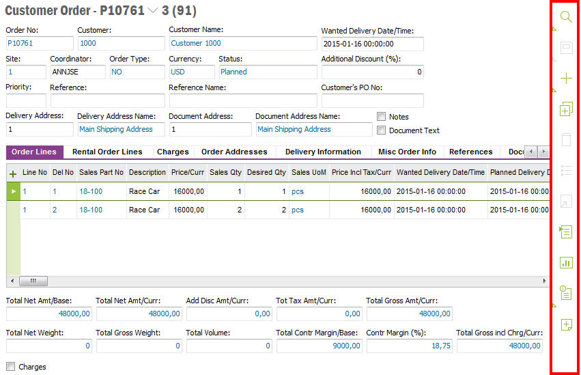Switch to the Rental Order Lines tab
Screen dimensions: 581x375
coord(107,152)
